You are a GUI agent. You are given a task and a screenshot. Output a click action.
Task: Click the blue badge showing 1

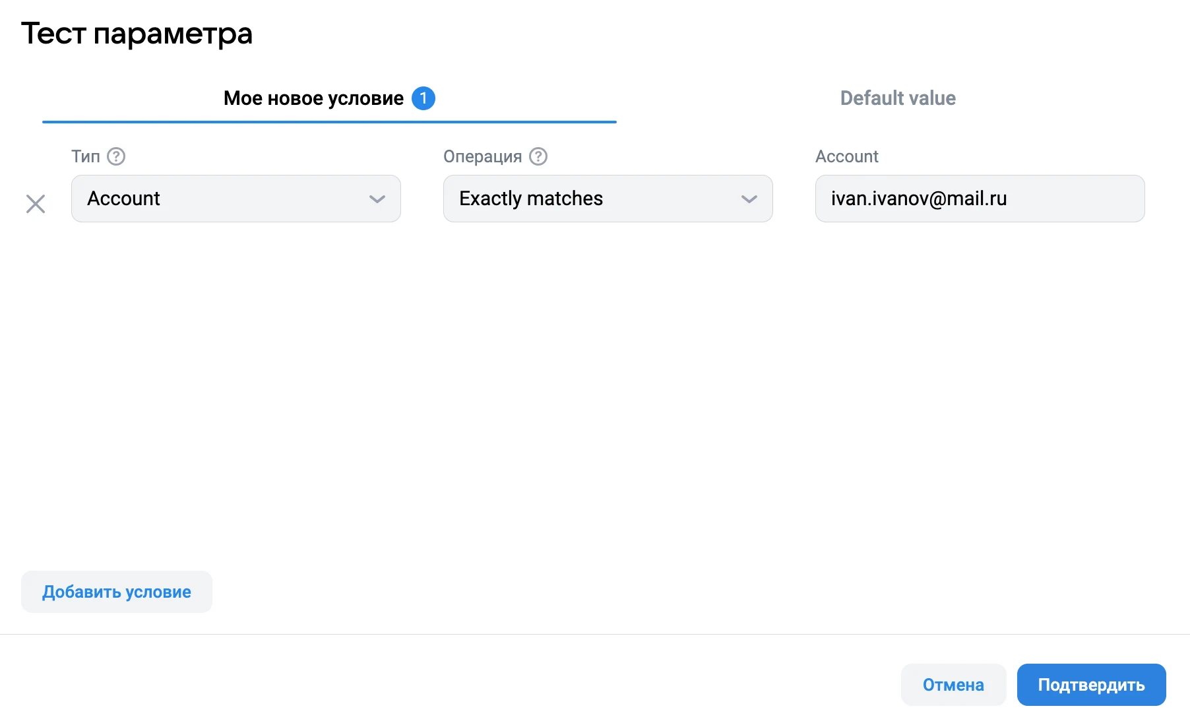pyautogui.click(x=423, y=98)
